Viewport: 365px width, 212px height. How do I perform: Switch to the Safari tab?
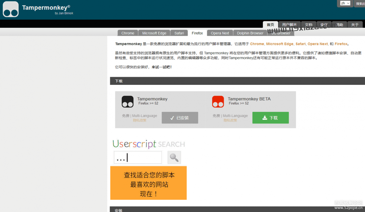pyautogui.click(x=179, y=33)
